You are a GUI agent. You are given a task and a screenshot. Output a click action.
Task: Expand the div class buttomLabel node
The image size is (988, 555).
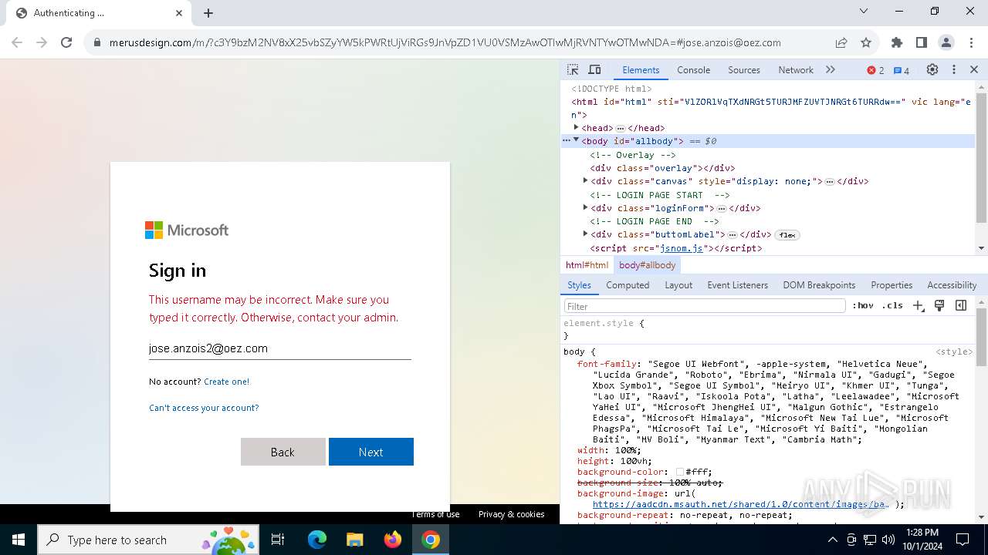[x=585, y=234]
